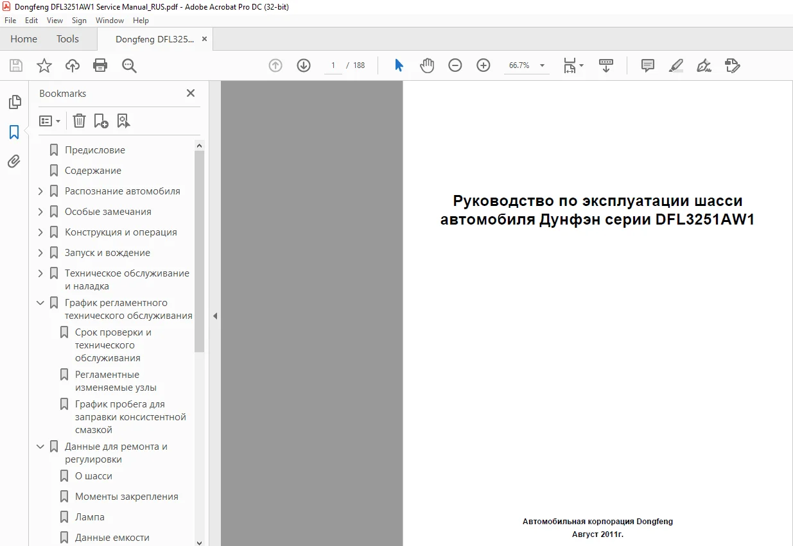Expand the Конструкция и операция bookmark
Image resolution: width=793 pixels, height=546 pixels.
pos(41,232)
